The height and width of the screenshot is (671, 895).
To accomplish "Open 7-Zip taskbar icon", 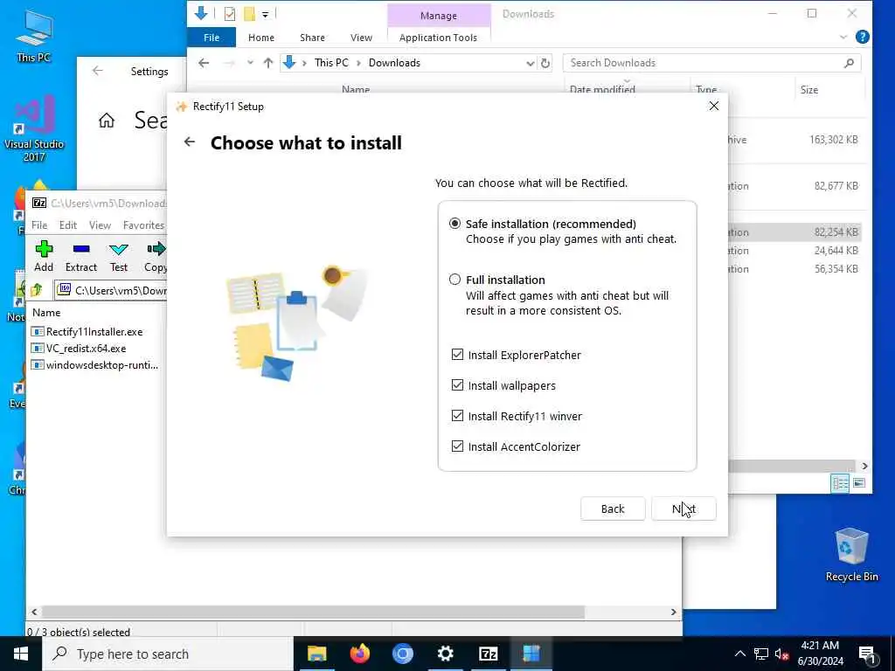I will coord(489,654).
